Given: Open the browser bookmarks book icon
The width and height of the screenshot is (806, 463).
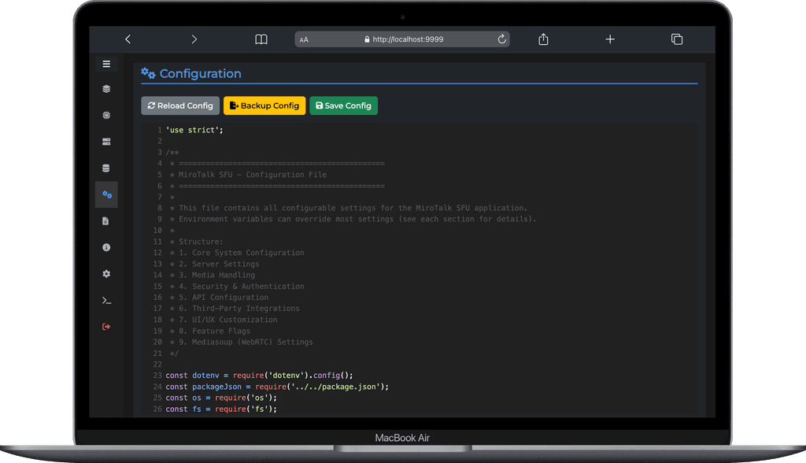Looking at the screenshot, I should point(261,39).
